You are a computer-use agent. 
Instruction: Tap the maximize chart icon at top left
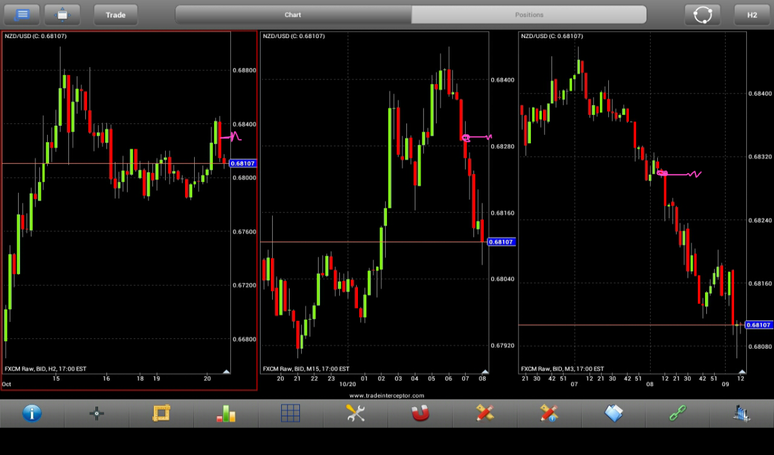click(x=62, y=14)
